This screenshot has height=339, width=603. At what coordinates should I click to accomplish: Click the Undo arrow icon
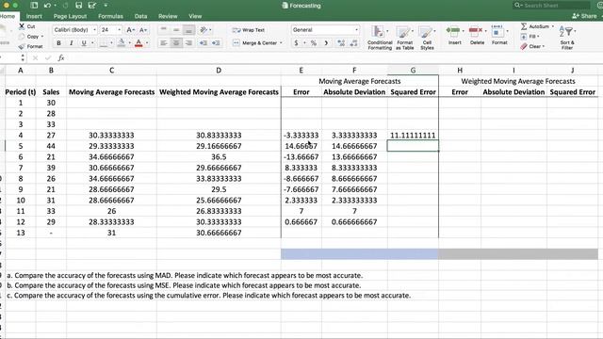[47, 6]
